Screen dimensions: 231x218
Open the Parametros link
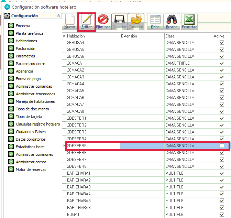(x=25, y=56)
